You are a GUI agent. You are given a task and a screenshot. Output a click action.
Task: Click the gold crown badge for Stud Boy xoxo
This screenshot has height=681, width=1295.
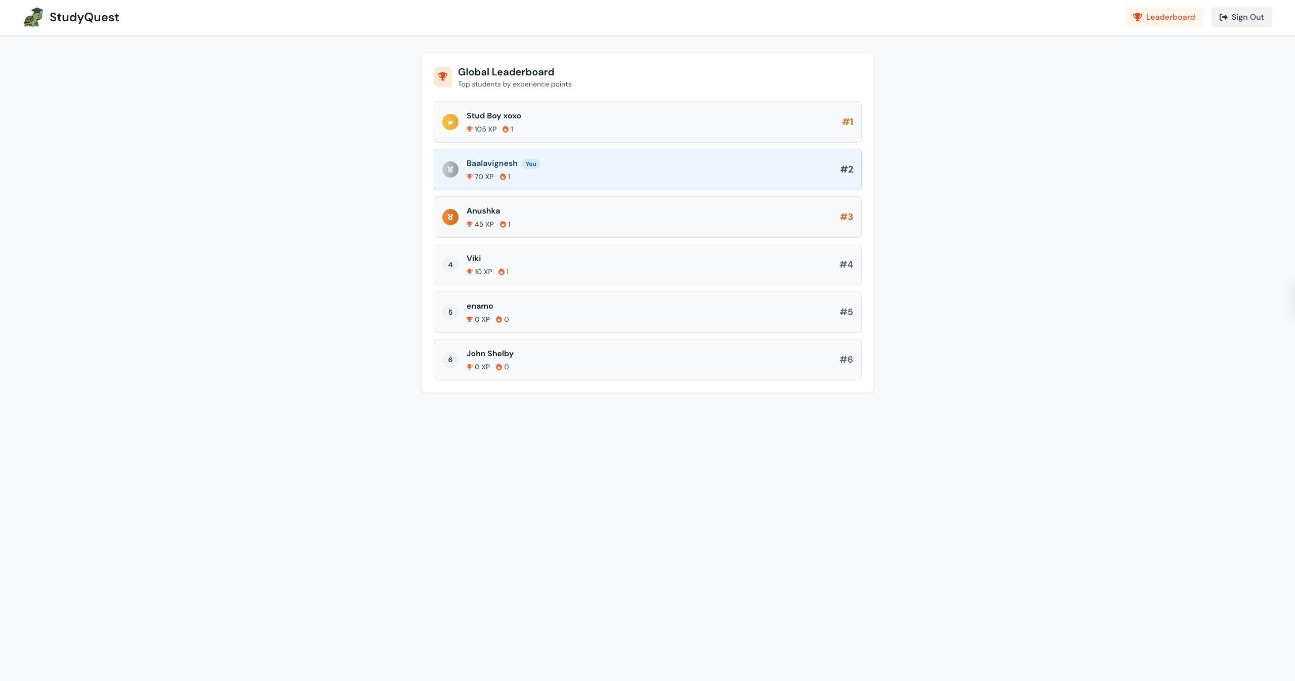(x=450, y=122)
